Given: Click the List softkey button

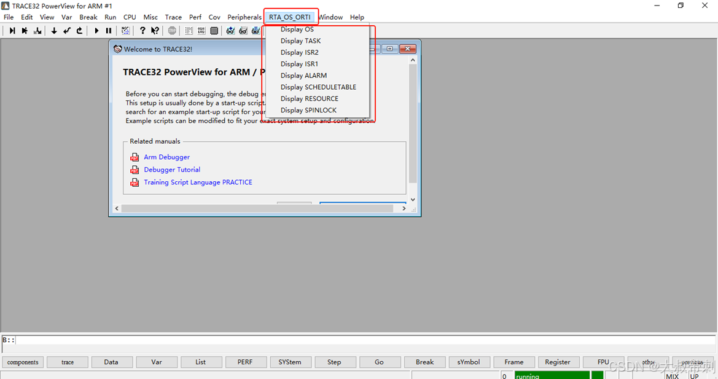Looking at the screenshot, I should (x=201, y=362).
